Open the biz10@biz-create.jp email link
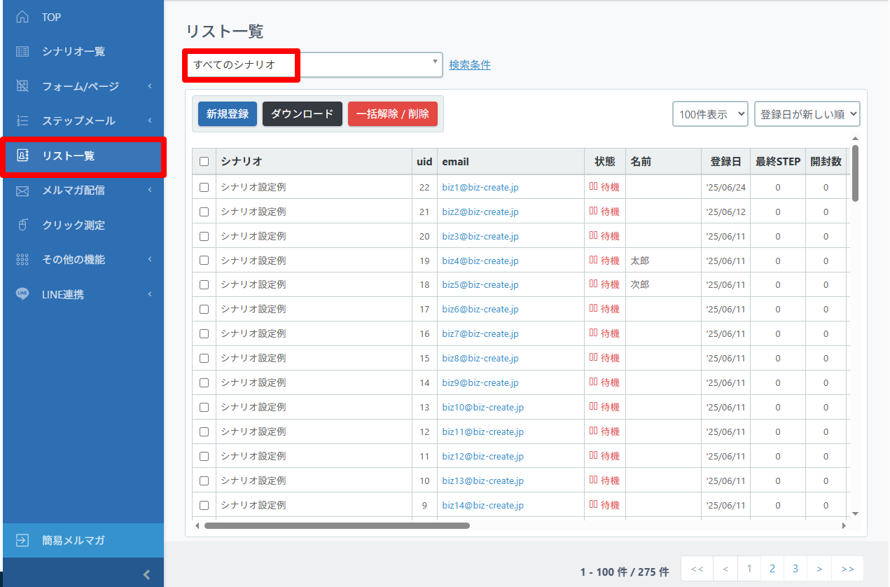 (x=483, y=408)
